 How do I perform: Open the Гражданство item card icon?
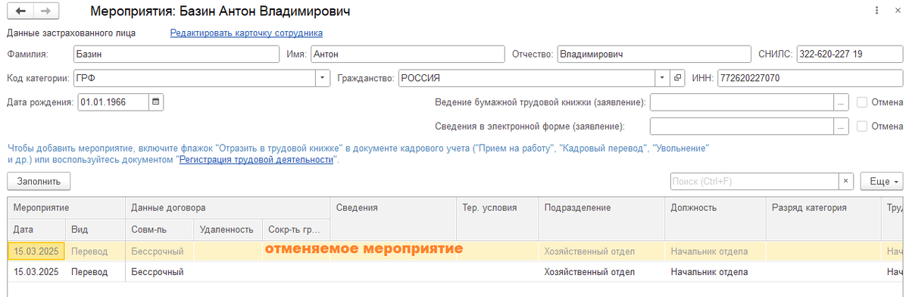pyautogui.click(x=678, y=77)
